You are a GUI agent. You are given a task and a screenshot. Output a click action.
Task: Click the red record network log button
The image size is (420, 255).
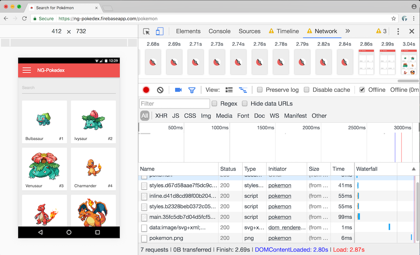click(146, 90)
